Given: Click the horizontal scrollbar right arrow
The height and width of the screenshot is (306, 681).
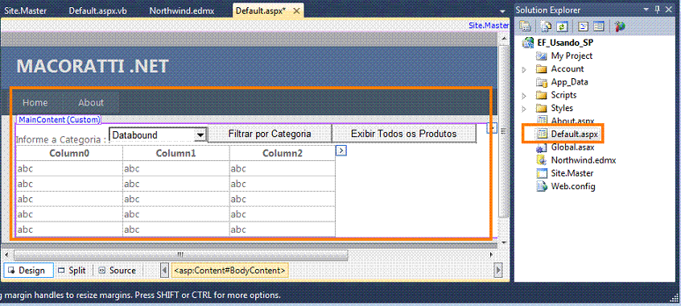Looking at the screenshot, I should coord(491,254).
